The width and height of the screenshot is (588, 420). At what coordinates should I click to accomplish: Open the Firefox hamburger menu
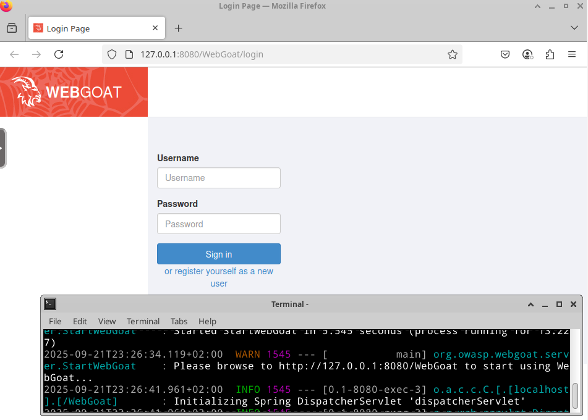point(572,54)
